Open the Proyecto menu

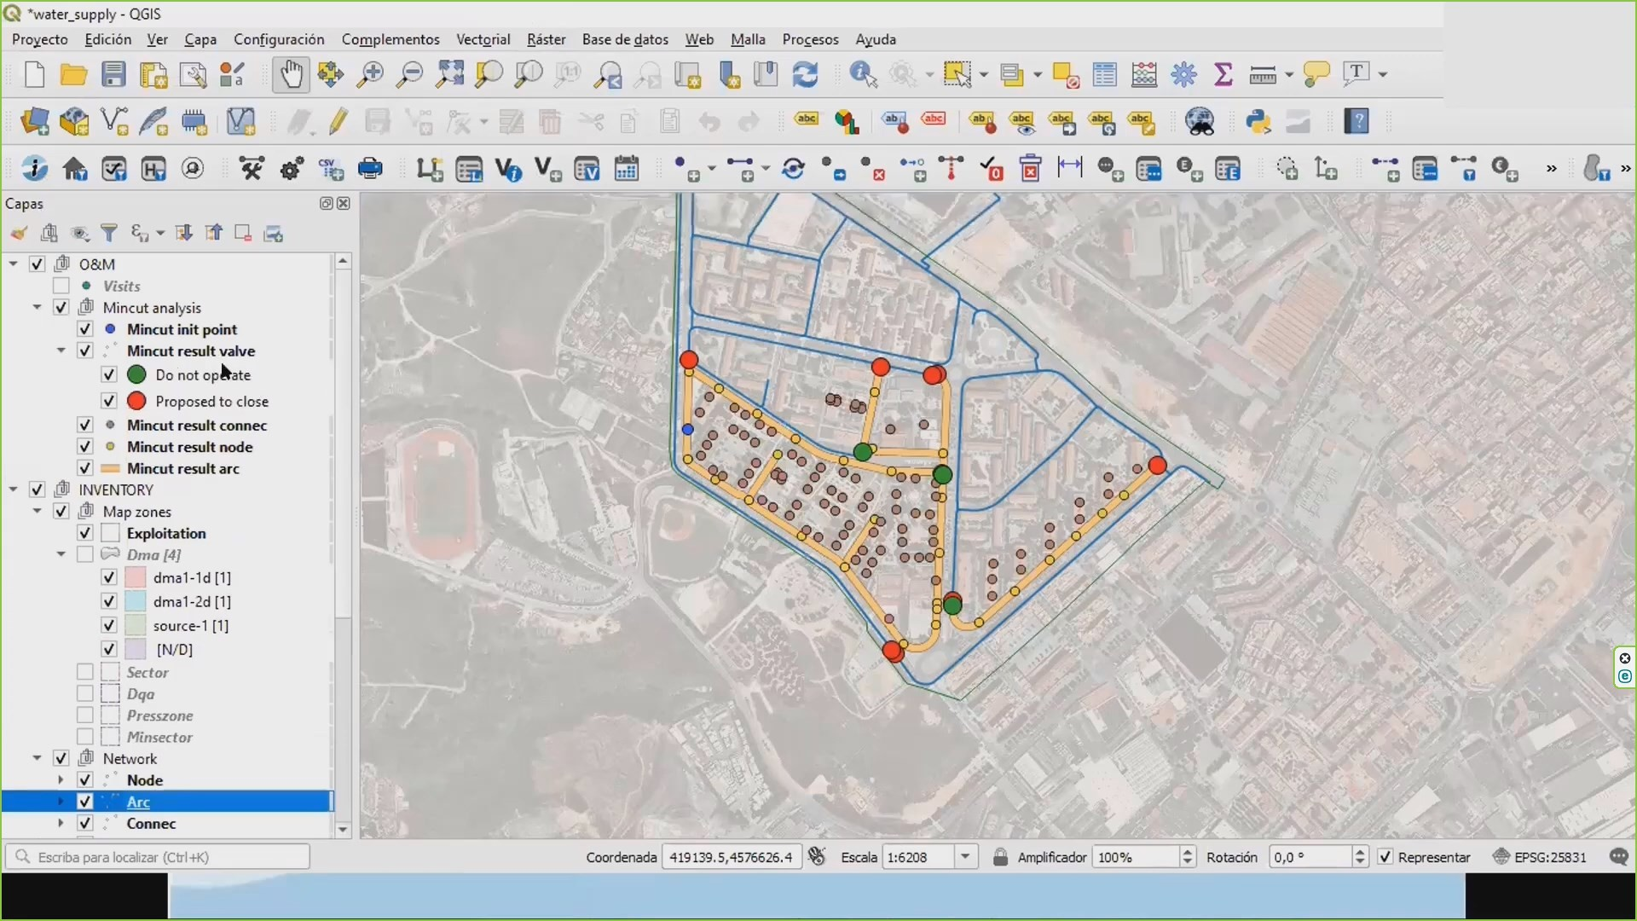[39, 39]
